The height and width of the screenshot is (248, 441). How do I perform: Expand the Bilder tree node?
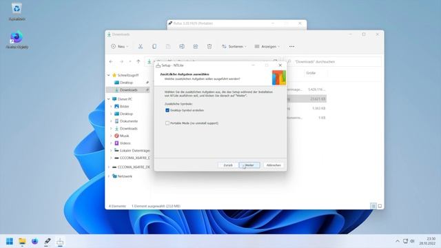coord(111,106)
